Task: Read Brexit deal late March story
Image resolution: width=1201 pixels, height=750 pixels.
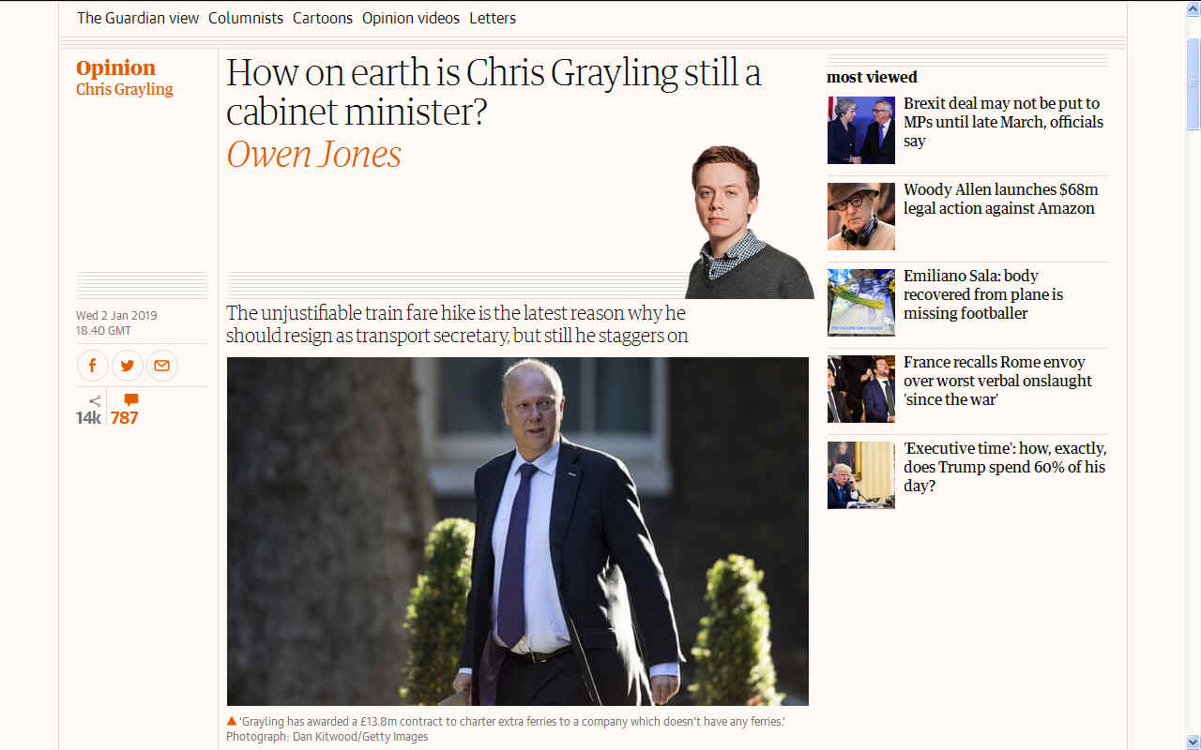Action: tap(1002, 122)
